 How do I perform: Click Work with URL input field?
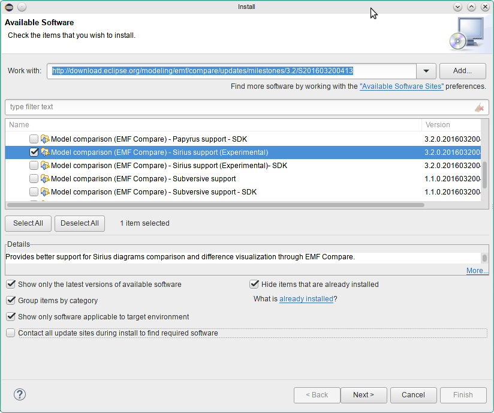coord(231,71)
